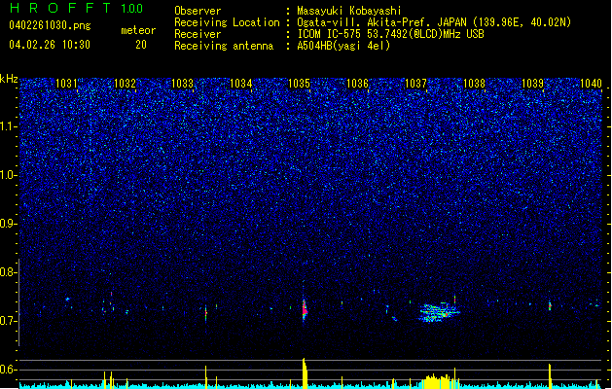Click the meteor echo just after 1033
Image resolution: width=612 pixels, height=389 pixels.
coord(205,313)
